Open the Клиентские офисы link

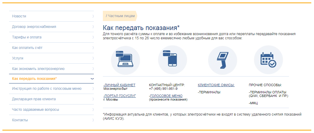point(216,85)
